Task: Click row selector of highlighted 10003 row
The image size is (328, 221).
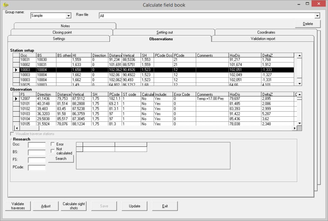Action: [x=16, y=70]
